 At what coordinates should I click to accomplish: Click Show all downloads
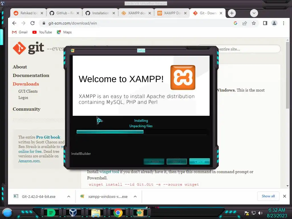[x=268, y=196]
